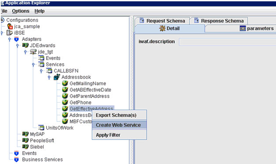The height and width of the screenshot is (164, 276).
Task: Click the iwaf.description input field
Action: click(227, 42)
